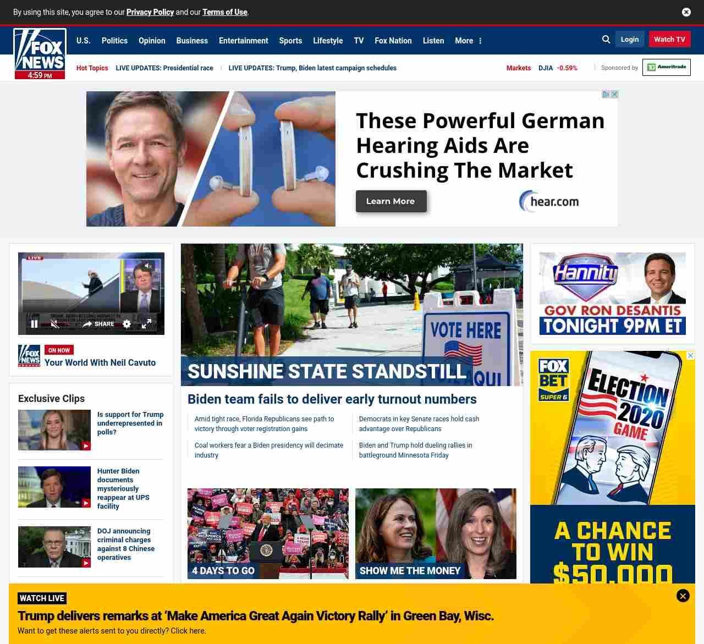Share the live video
The height and width of the screenshot is (644, 704).
click(x=98, y=324)
